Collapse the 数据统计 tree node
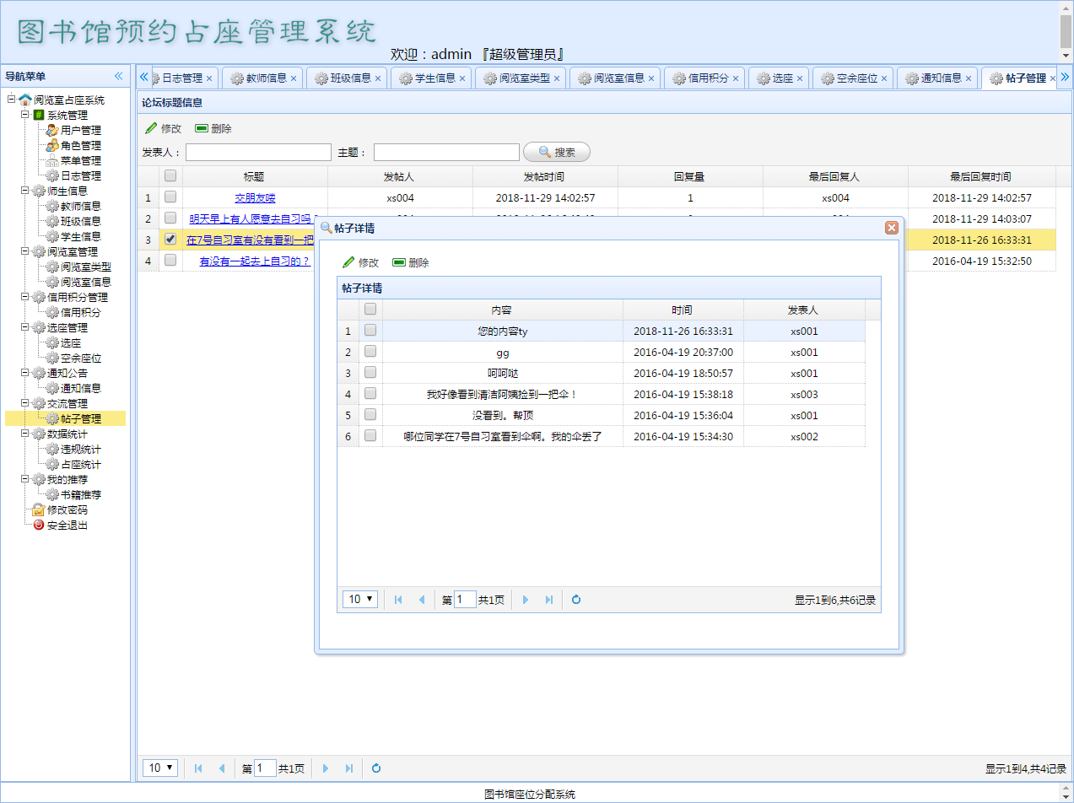Screen dimensions: 1074x803 tap(24, 434)
